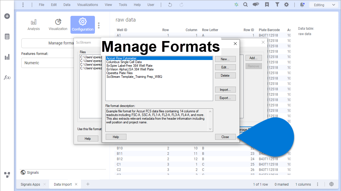Open the data list icon in left sidebar
Screen dimensions: 341x191
pos(7,37)
